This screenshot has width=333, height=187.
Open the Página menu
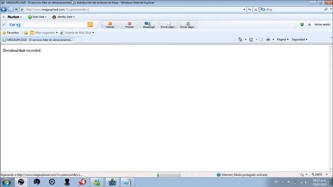click(283, 39)
